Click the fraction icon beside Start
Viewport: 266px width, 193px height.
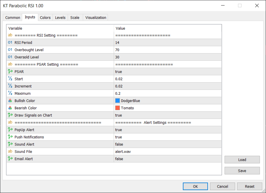coord(10,79)
